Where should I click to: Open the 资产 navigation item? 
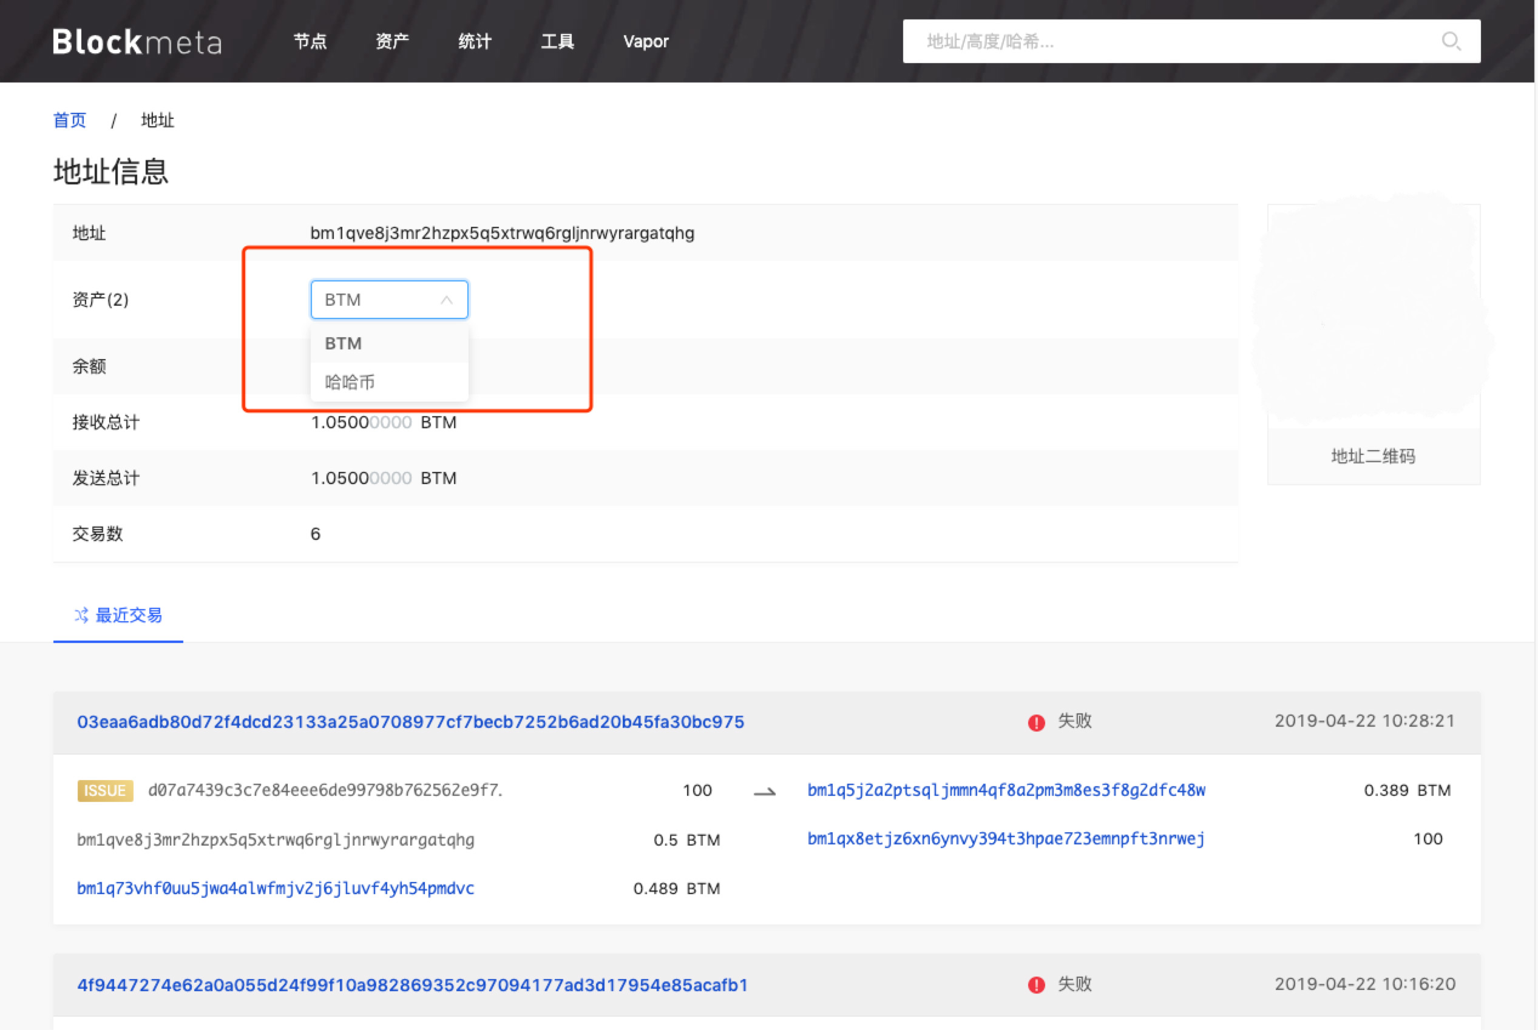(391, 41)
